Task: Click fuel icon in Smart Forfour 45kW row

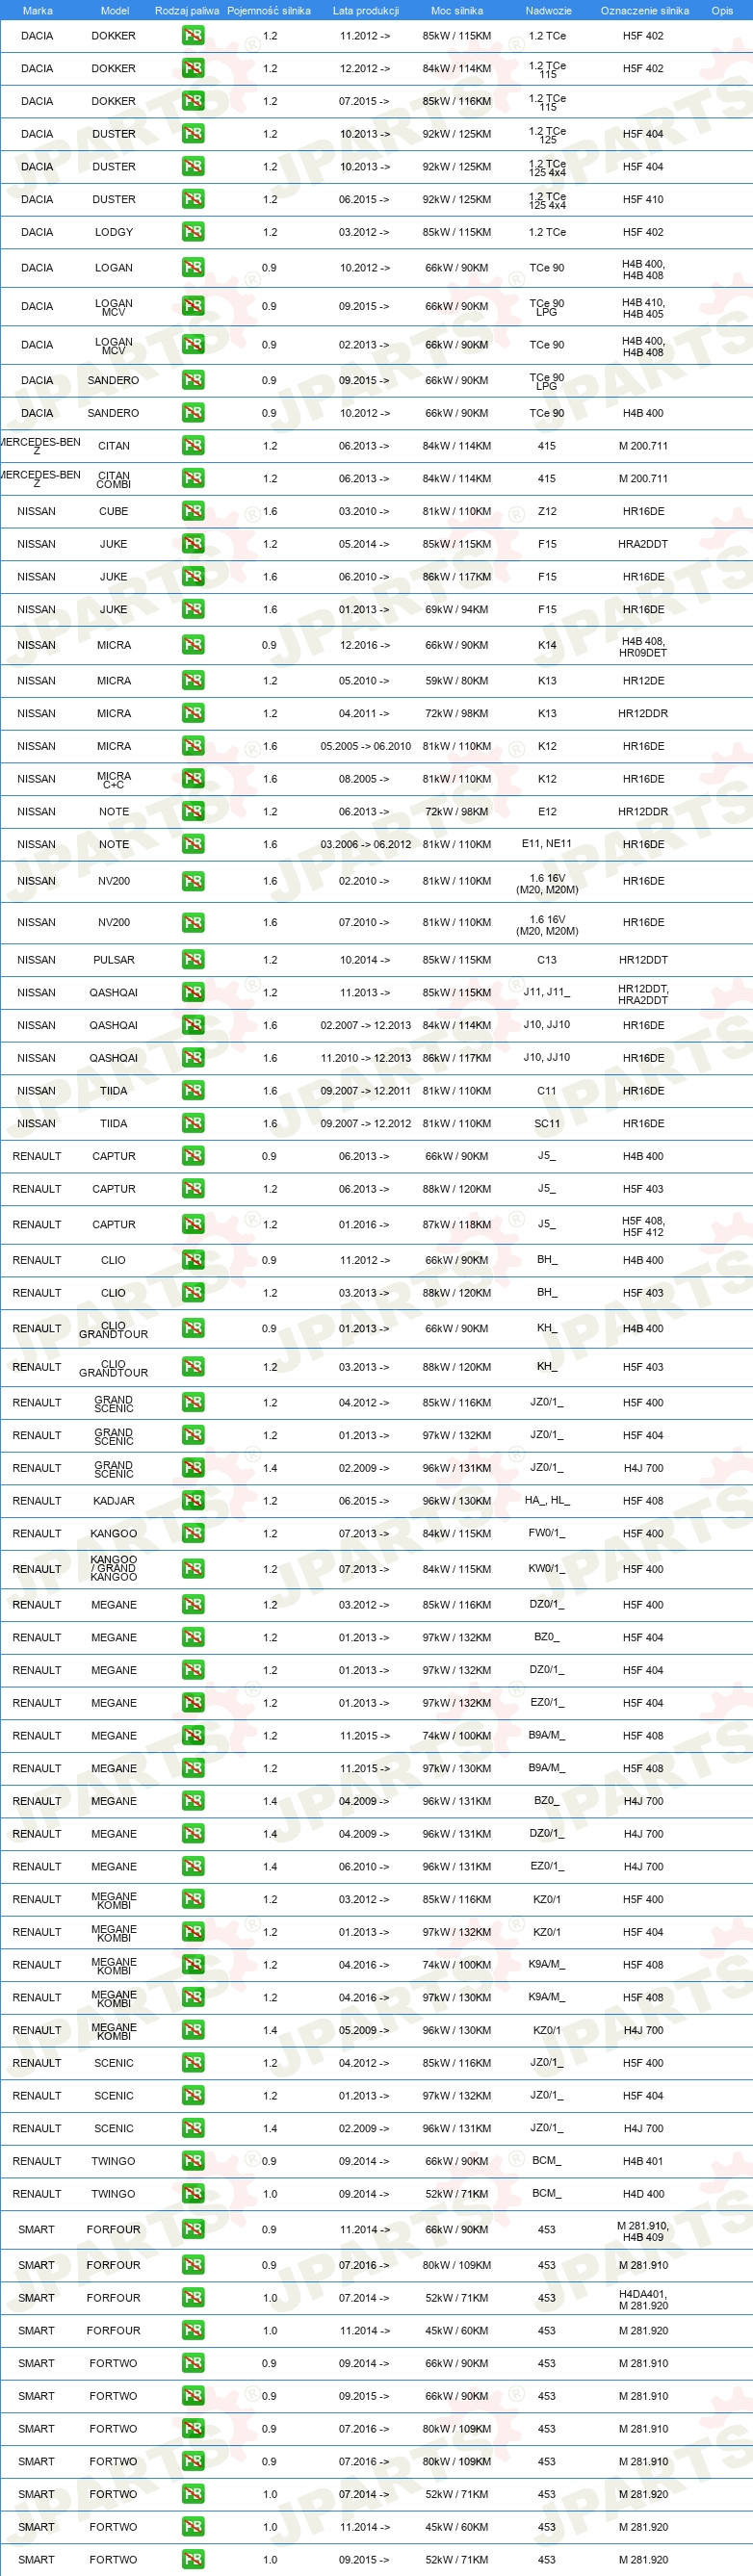Action: (x=193, y=2330)
